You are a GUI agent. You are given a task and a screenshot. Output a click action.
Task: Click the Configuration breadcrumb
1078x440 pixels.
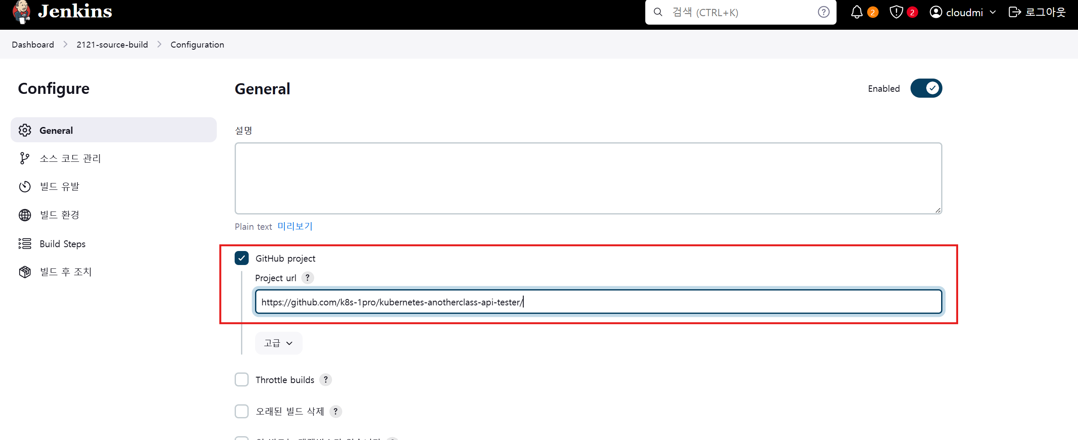197,45
